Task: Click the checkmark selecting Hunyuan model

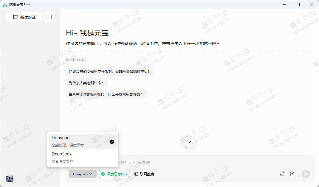Action: (x=112, y=142)
